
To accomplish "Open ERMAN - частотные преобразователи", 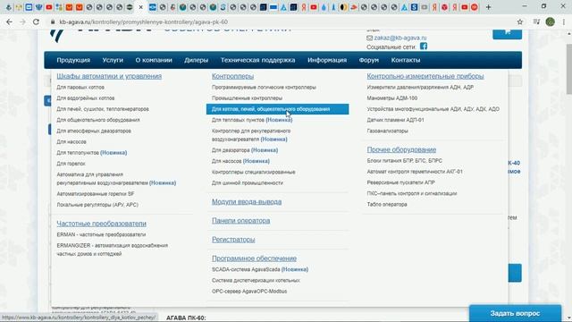I will [101, 234].
